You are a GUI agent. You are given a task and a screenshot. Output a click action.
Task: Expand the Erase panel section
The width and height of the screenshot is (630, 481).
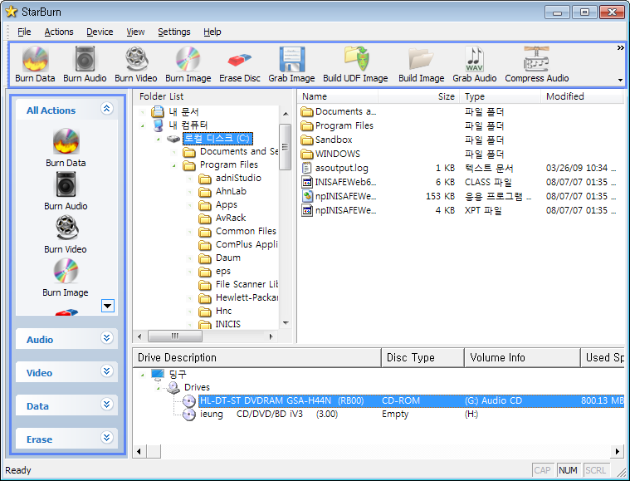[x=107, y=437]
